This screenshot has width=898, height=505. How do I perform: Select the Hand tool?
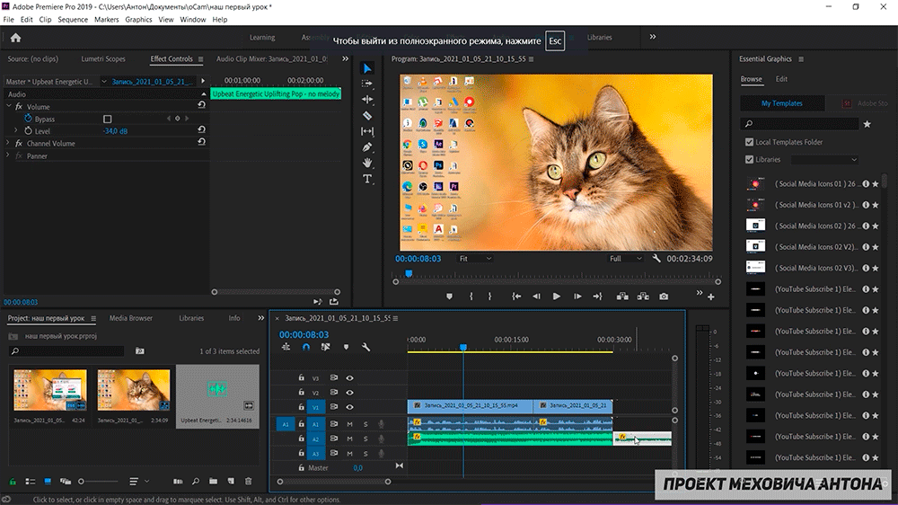(x=367, y=163)
